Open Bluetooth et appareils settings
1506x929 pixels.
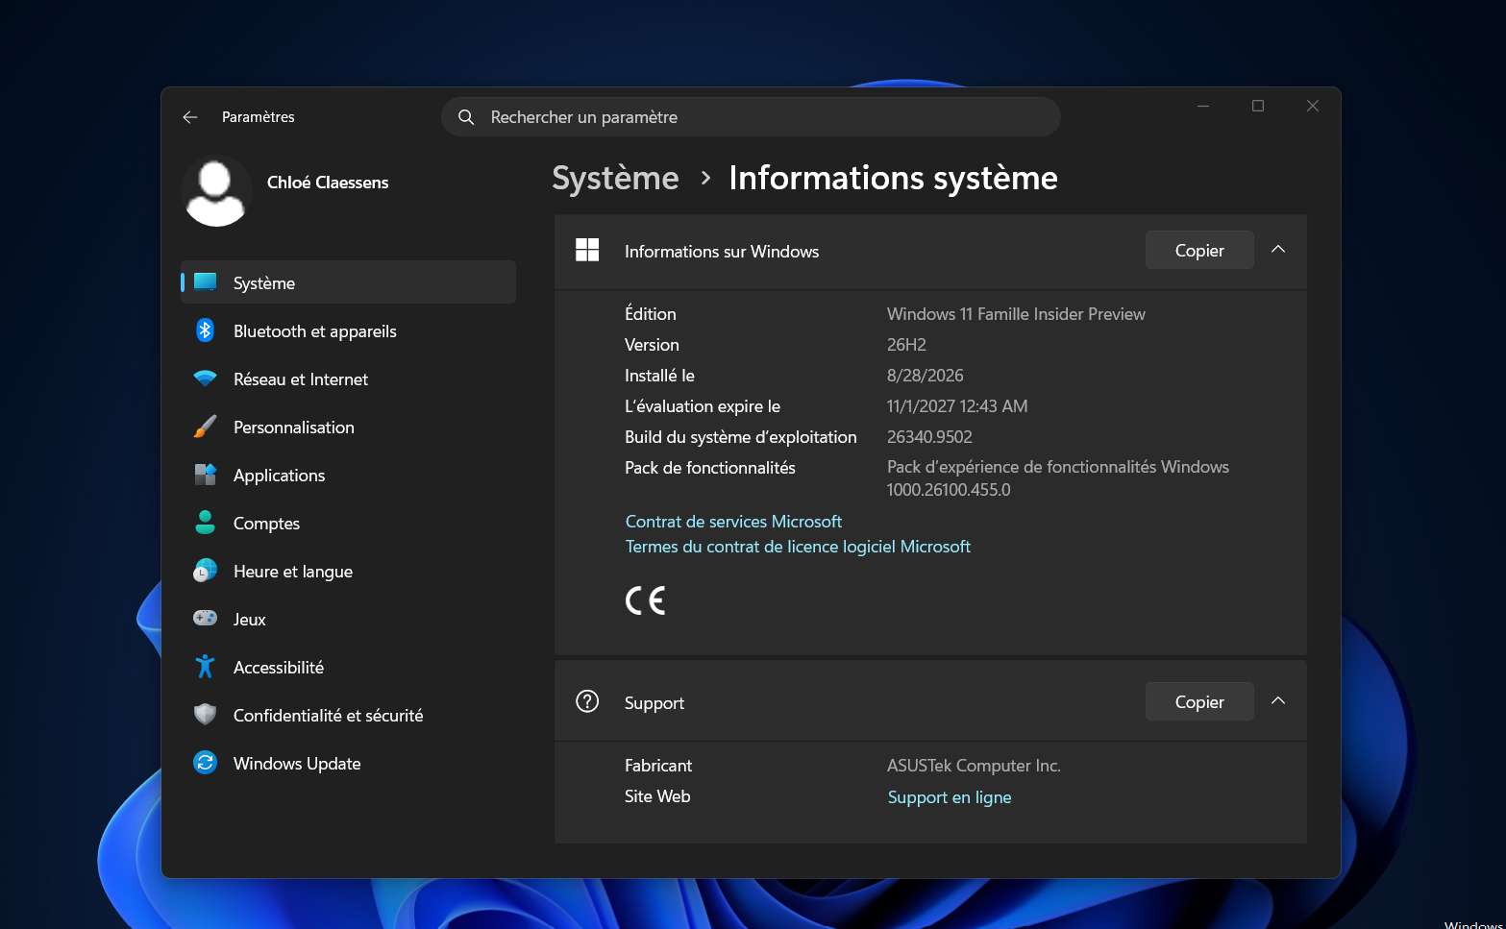pos(348,330)
